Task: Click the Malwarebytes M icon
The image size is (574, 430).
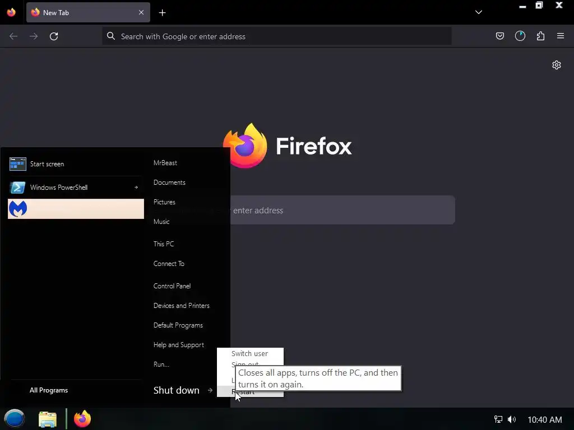Action: click(17, 209)
